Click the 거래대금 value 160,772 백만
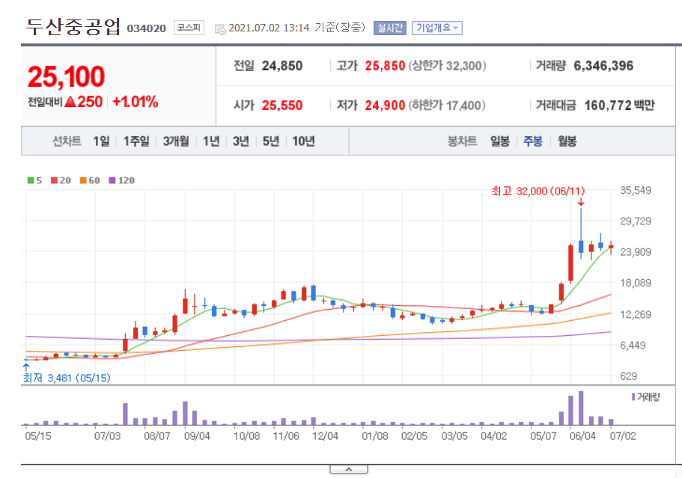Viewport: 682px width, 478px height. coord(619,105)
